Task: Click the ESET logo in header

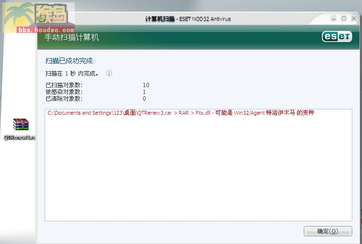Action: pyautogui.click(x=337, y=36)
